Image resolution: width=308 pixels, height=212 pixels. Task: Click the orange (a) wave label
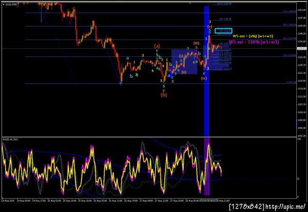click(x=157, y=46)
